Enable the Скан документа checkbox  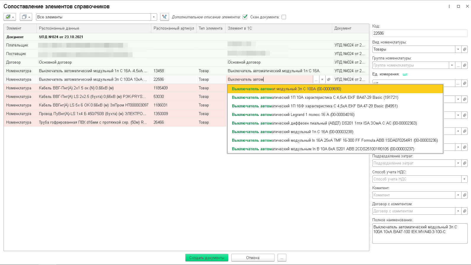point(284,17)
